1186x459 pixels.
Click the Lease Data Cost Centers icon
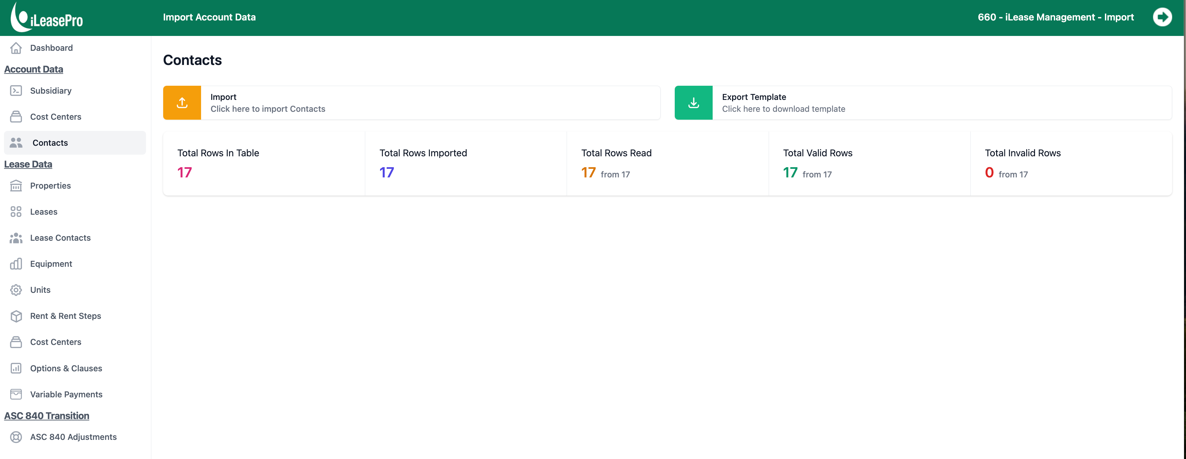16,342
